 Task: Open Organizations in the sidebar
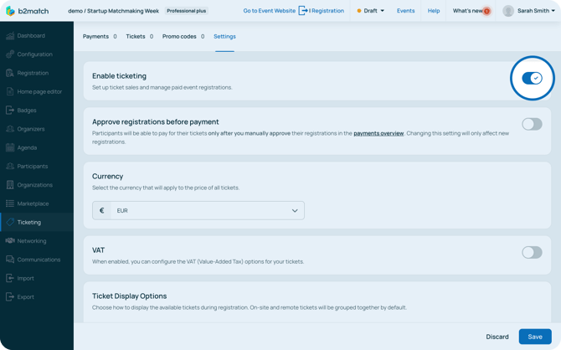[x=37, y=185]
